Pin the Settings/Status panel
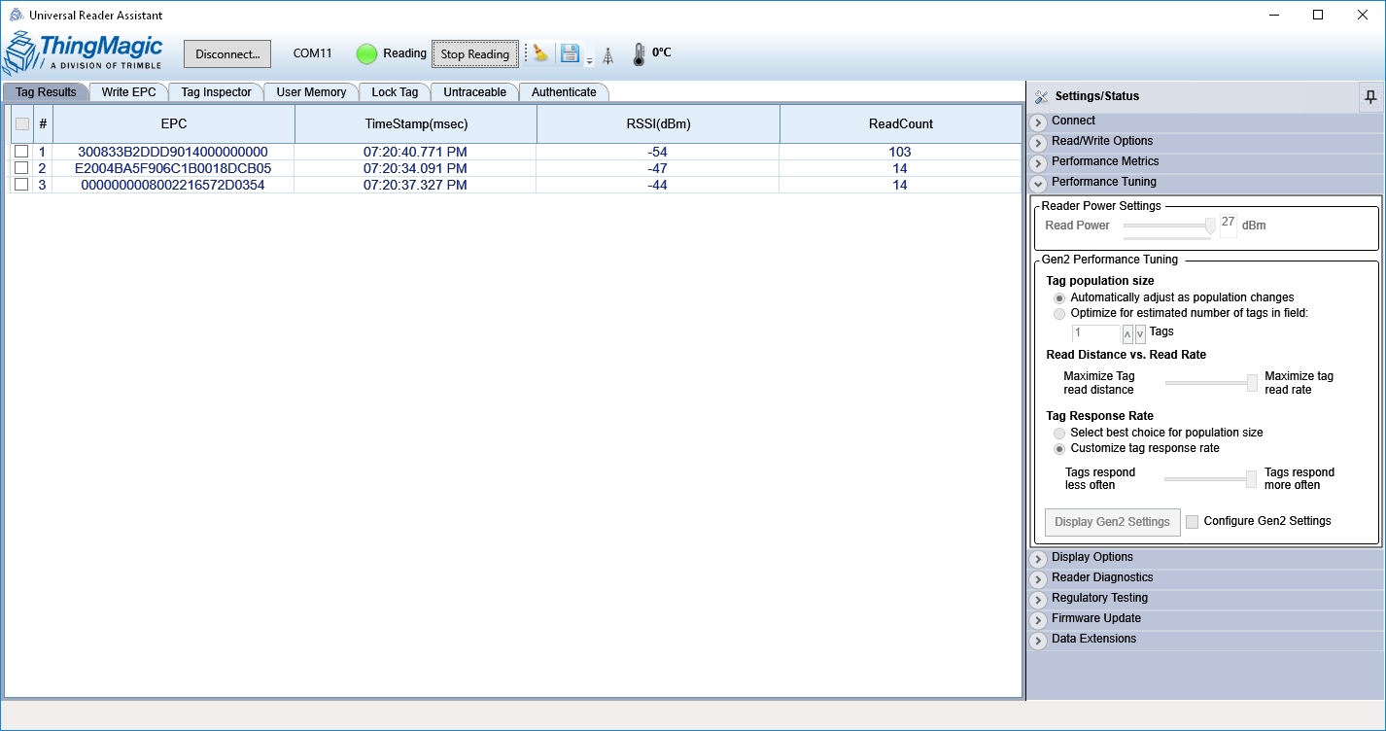The image size is (1386, 731). tap(1370, 96)
